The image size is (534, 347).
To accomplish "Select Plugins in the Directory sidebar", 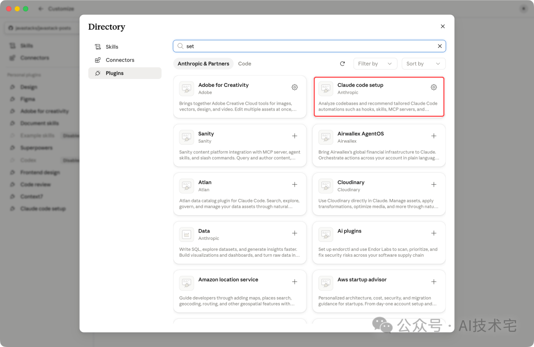I will (x=125, y=73).
